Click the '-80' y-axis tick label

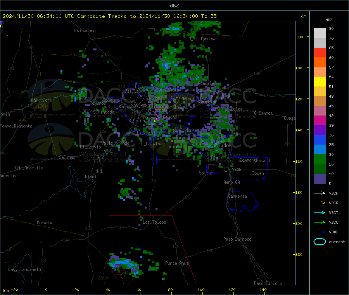[300, 37]
